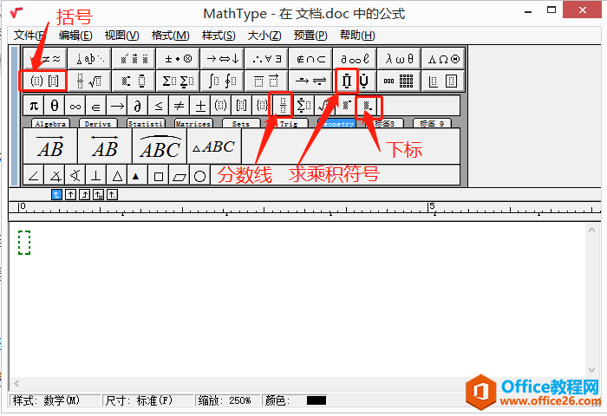Open the operator symbols palette

[178, 59]
